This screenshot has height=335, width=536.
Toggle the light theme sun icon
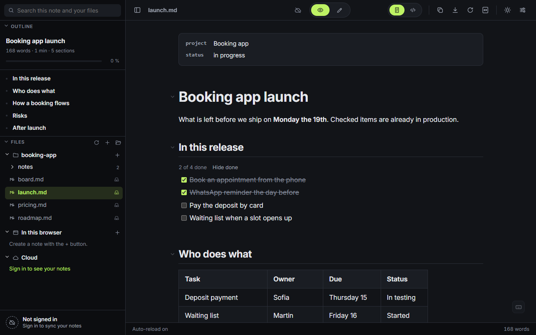508,10
